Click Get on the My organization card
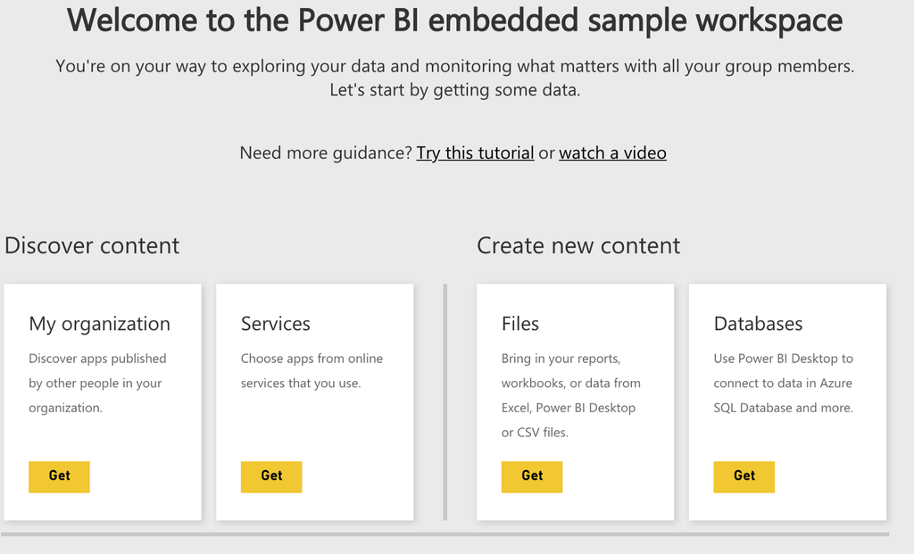The width and height of the screenshot is (914, 554). 59,476
